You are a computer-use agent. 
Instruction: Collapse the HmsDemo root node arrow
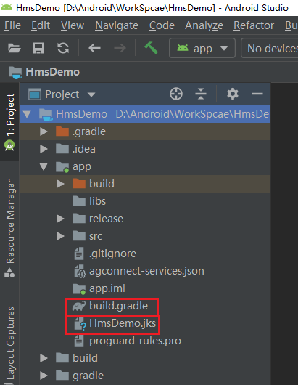point(27,114)
